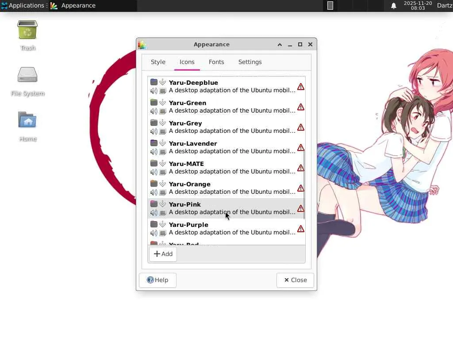Select the Yaru-Deepblue theme name
The image size is (453, 339).
[193, 83]
